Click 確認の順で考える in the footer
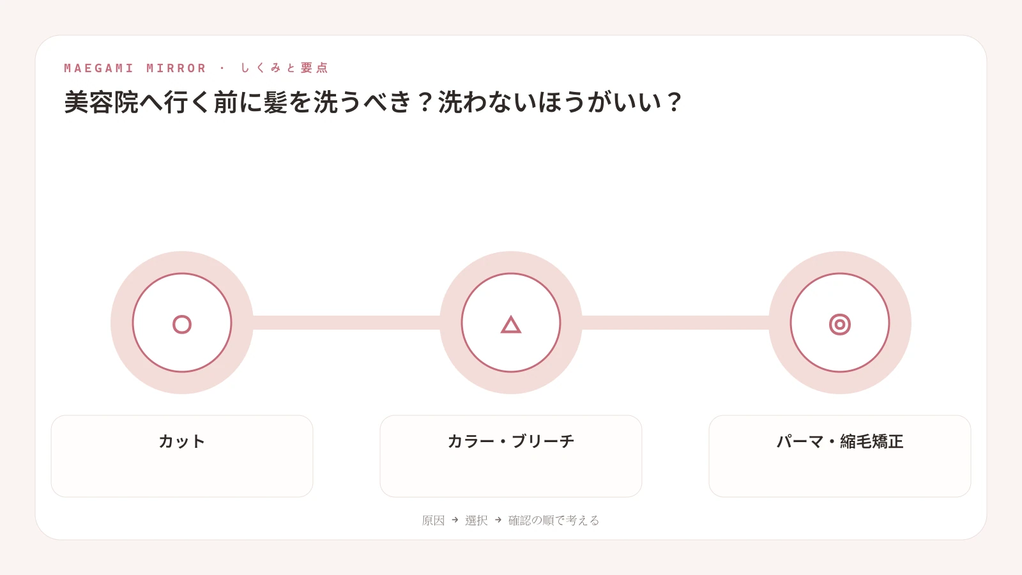Image resolution: width=1022 pixels, height=575 pixels. click(x=554, y=521)
